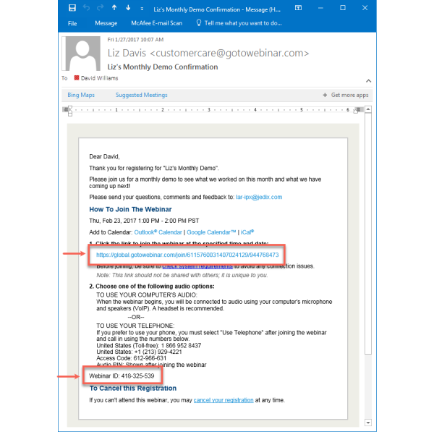This screenshot has width=434, height=432.
Task: Open the McAfee E-mail Scan tab
Action: pyautogui.click(x=157, y=23)
